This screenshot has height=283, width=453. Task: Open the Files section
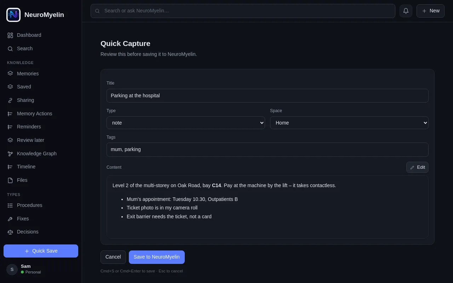pos(41,180)
